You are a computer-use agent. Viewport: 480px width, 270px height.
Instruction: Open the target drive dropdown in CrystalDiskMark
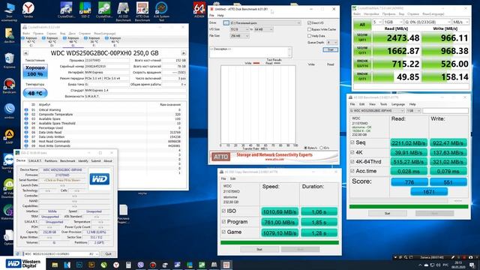427,22
